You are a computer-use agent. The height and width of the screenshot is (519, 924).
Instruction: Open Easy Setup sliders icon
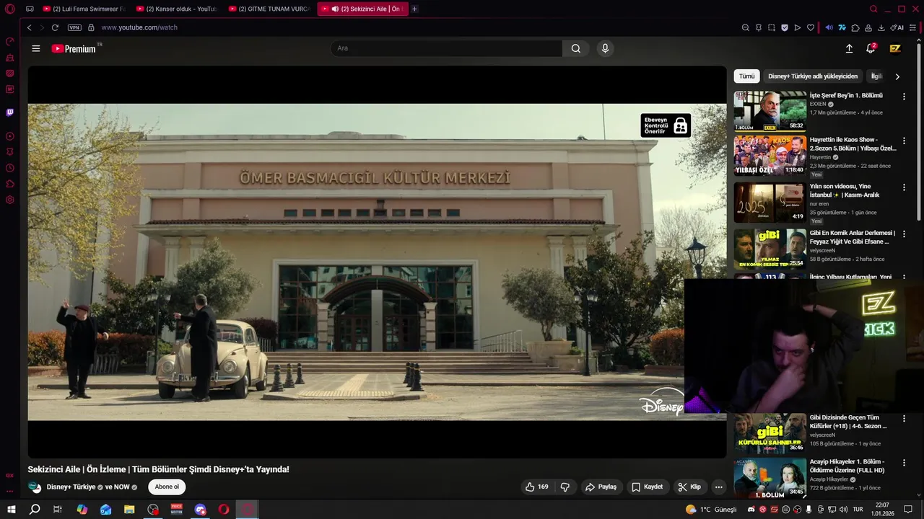(x=913, y=27)
